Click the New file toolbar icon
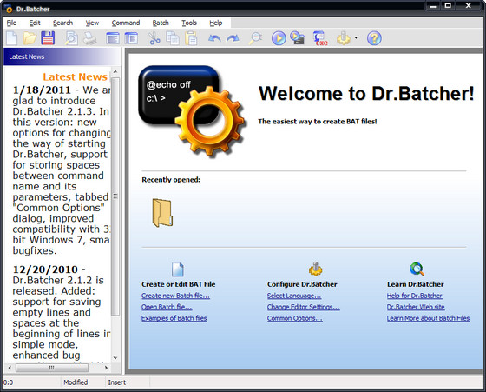486x392 pixels. pyautogui.click(x=12, y=38)
